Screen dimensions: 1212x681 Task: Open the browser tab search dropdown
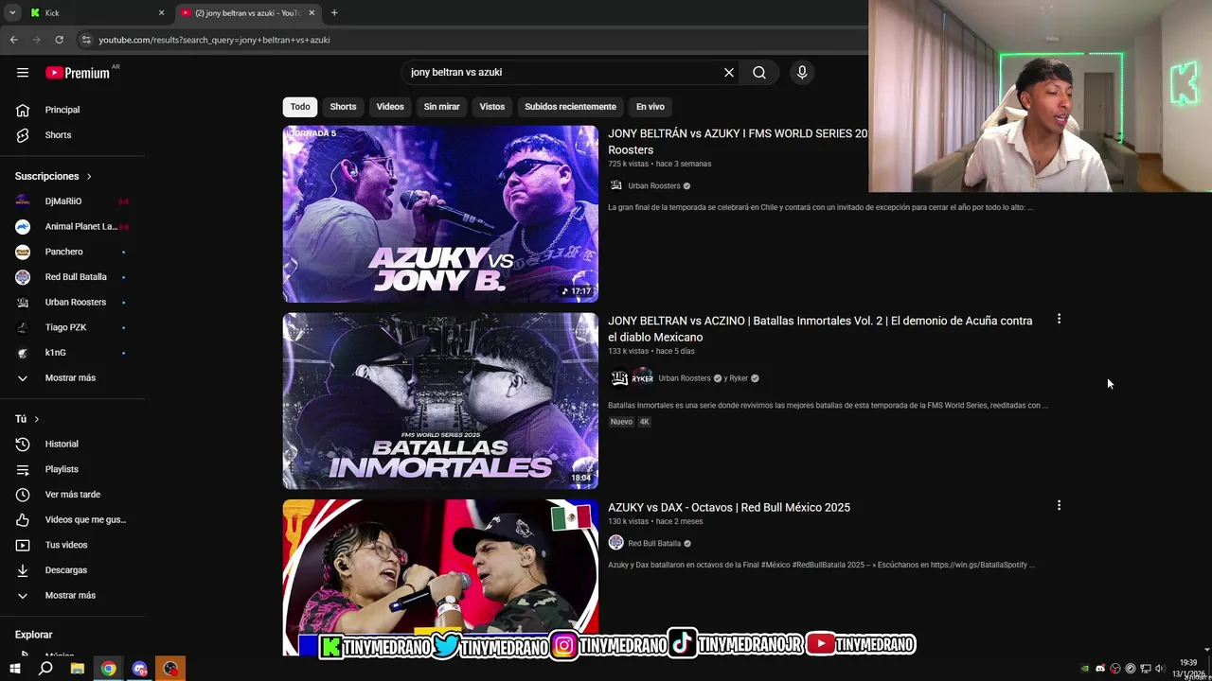[12, 13]
